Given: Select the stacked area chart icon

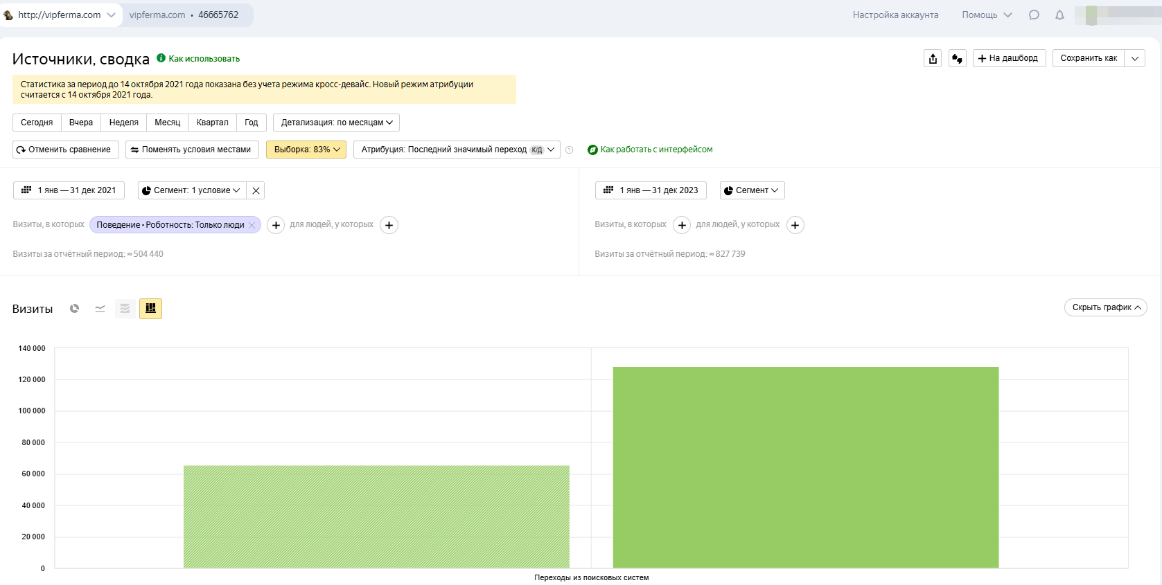Looking at the screenshot, I should coord(125,309).
